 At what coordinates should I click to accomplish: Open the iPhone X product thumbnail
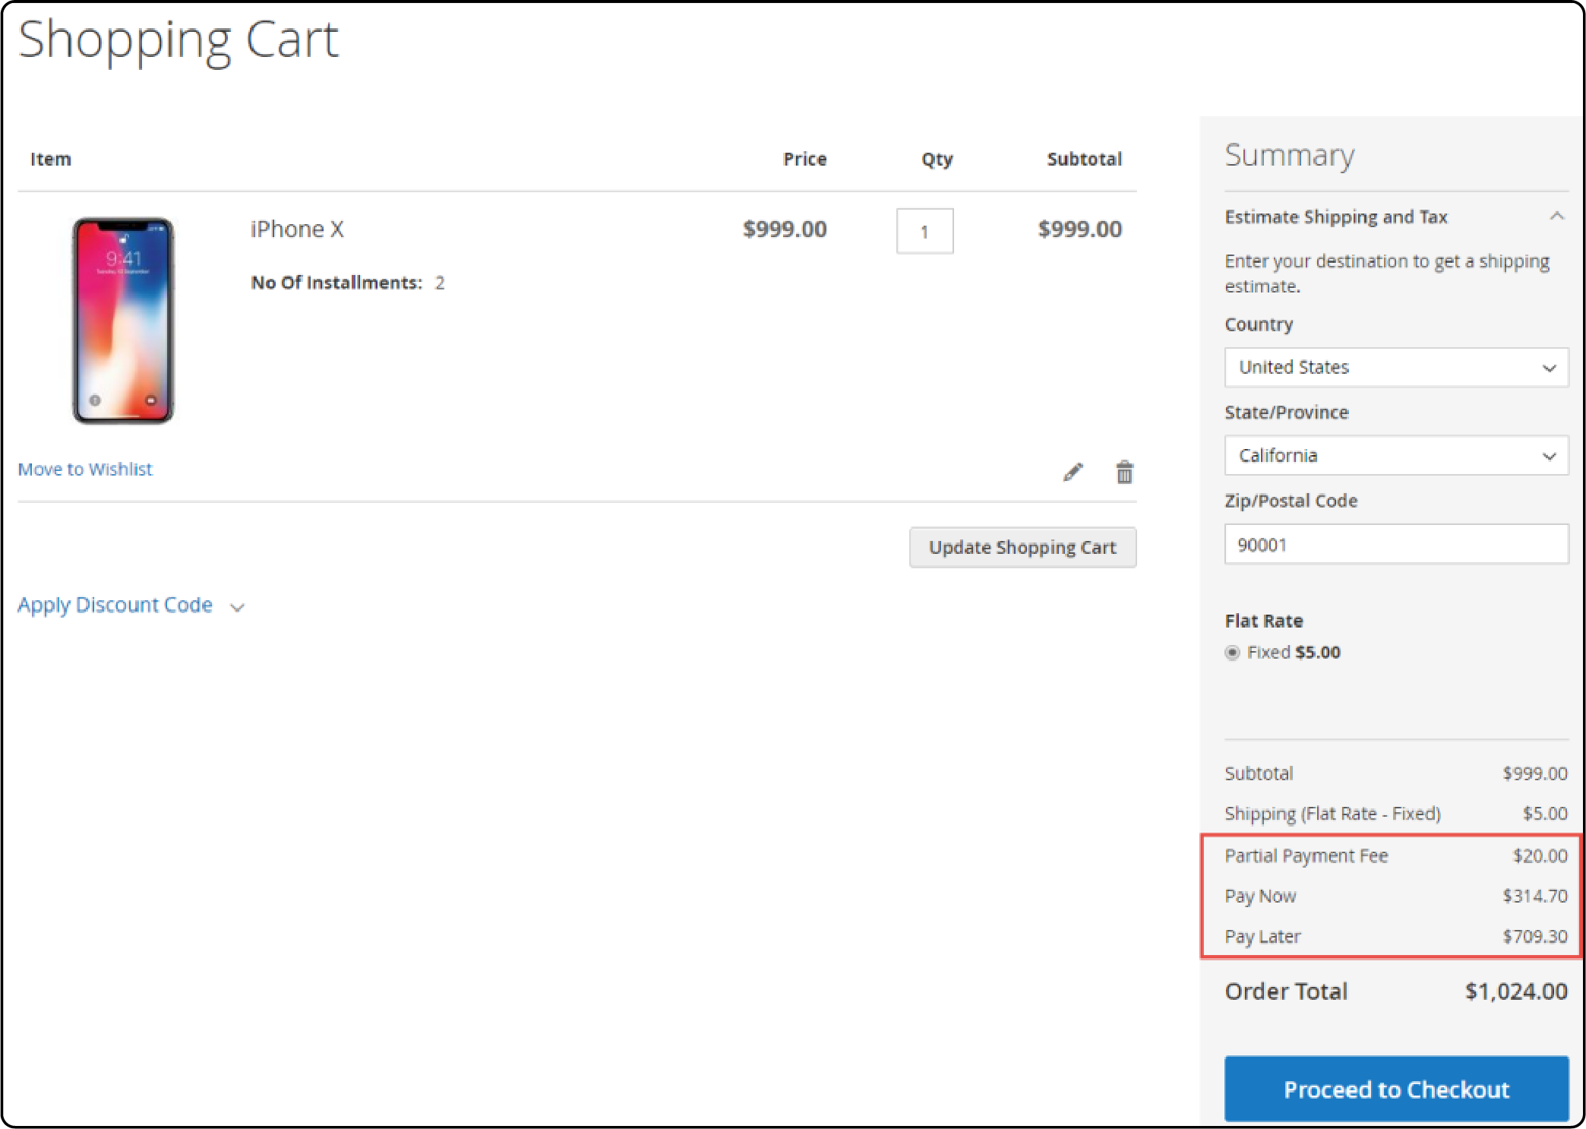(123, 321)
